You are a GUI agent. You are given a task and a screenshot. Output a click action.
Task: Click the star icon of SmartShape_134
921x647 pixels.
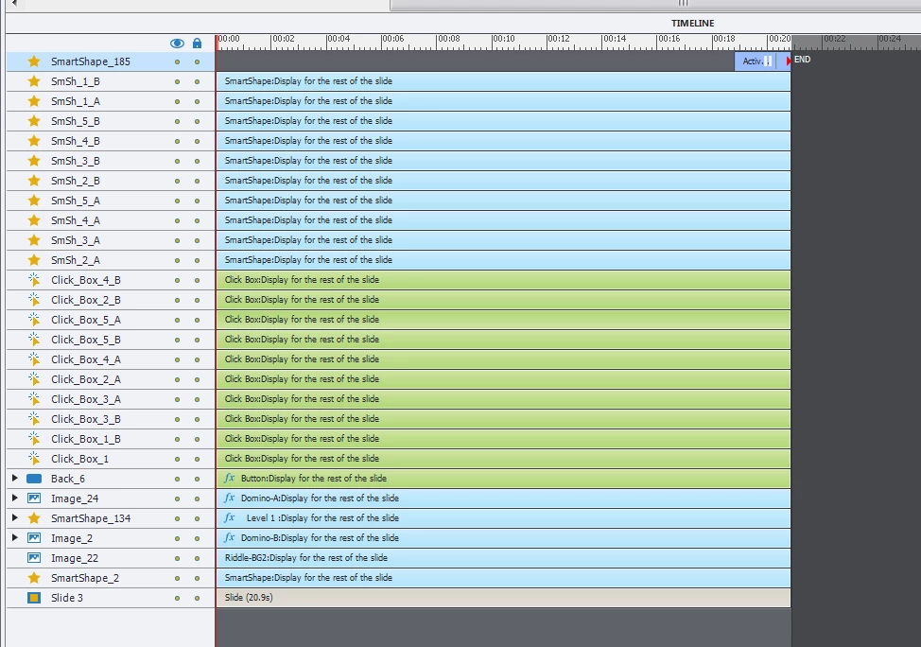34,518
